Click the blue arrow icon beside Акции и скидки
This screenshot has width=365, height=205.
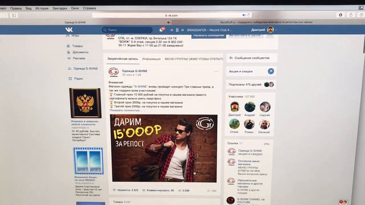(x=270, y=71)
